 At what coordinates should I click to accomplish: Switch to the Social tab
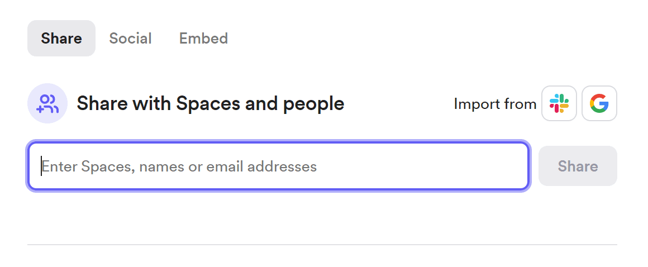click(130, 39)
